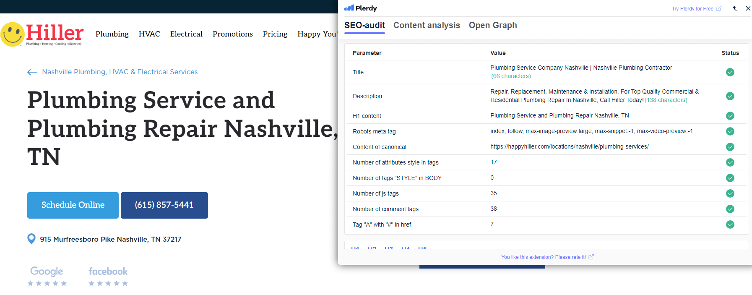The image size is (752, 295).
Task: Click the Hiller smiley face logo
Action: [x=42, y=34]
